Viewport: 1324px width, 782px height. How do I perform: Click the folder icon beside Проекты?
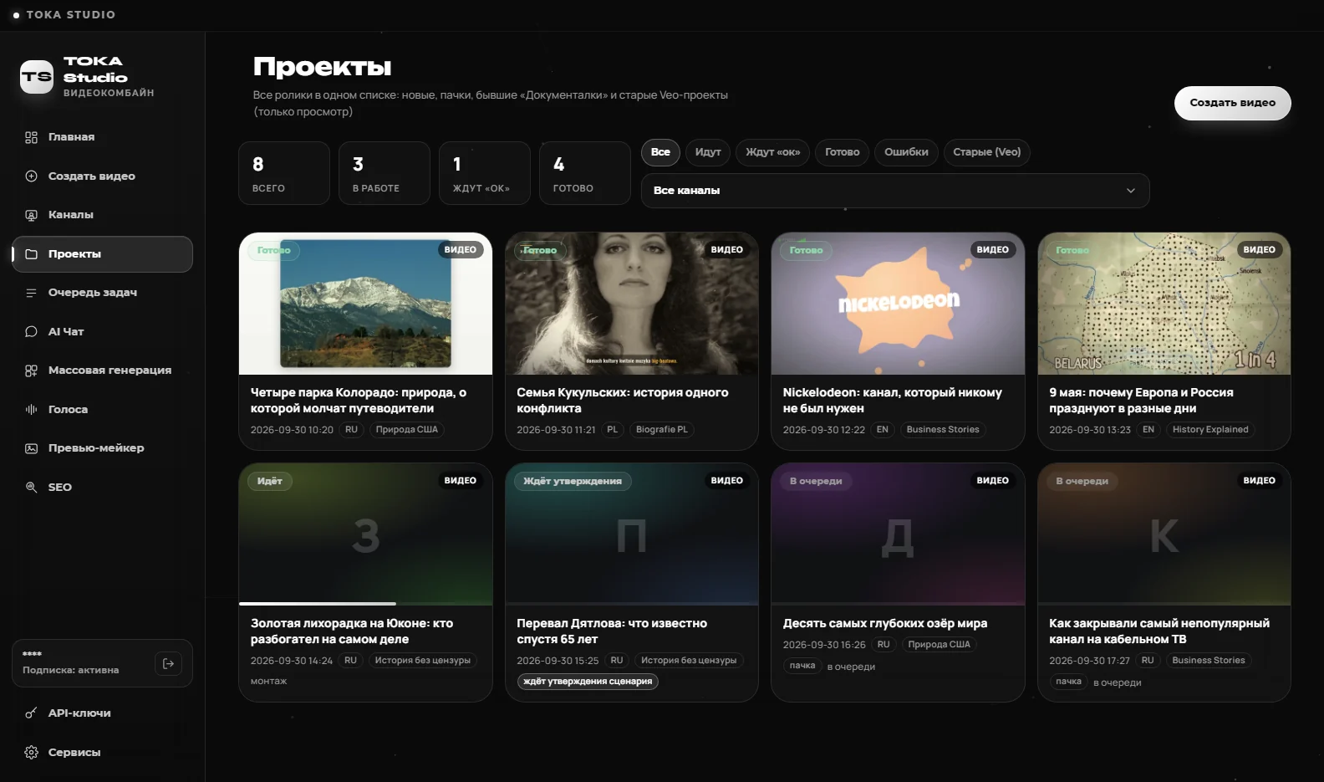pyautogui.click(x=31, y=254)
